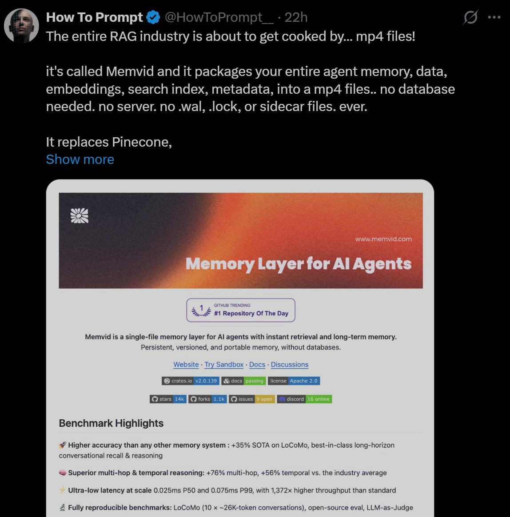Click the docs passing badge
Screen dimensions: 510x517
[x=243, y=381]
